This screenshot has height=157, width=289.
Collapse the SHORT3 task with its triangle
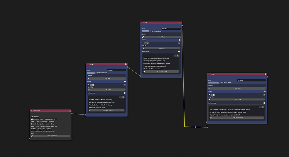click(209, 95)
